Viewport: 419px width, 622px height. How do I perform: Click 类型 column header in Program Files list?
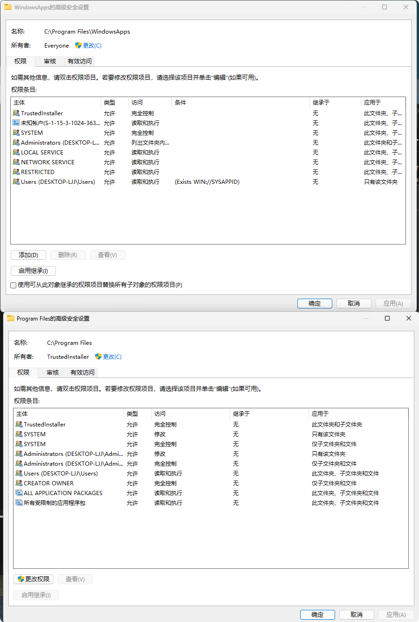tap(137, 414)
